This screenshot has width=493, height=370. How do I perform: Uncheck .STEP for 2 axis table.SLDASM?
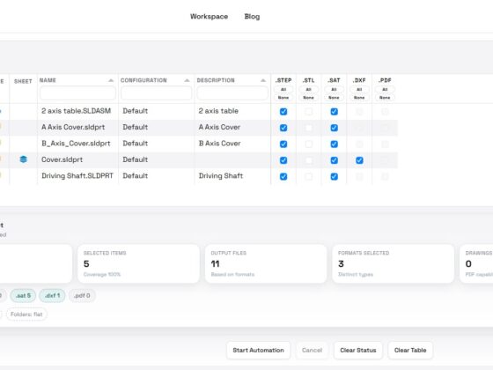pos(283,111)
